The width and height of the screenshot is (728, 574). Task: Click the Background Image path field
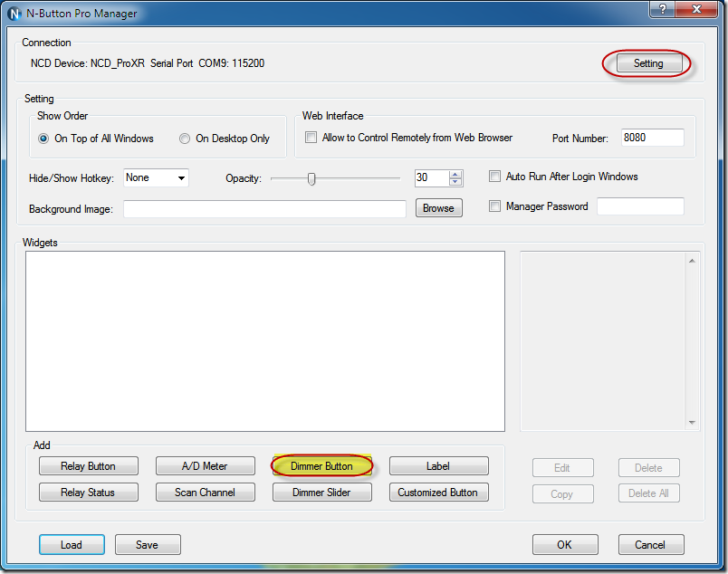tap(264, 209)
